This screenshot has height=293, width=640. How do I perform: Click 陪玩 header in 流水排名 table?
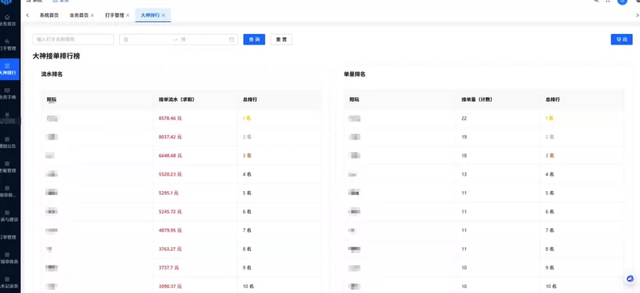[52, 100]
